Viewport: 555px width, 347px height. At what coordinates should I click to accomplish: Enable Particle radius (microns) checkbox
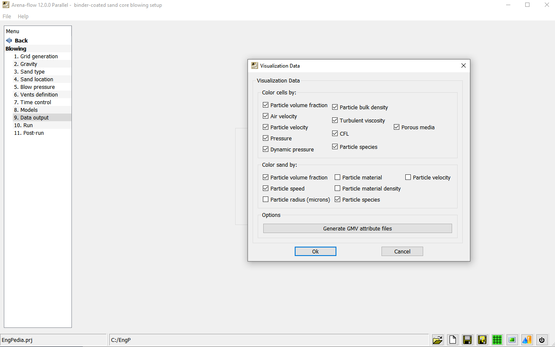pos(266,199)
